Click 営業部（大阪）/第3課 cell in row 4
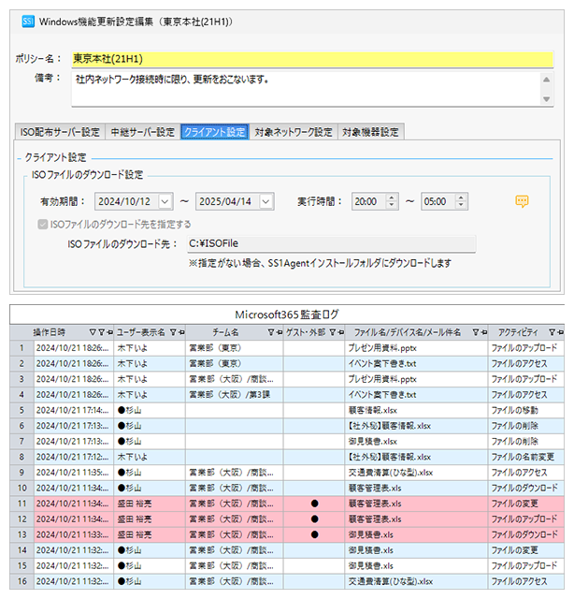This screenshot has width=574, height=599. [235, 395]
